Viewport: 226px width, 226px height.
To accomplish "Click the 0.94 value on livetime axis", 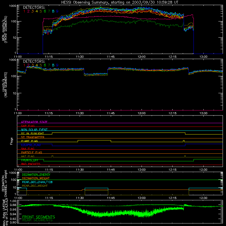I will coord(13,214).
